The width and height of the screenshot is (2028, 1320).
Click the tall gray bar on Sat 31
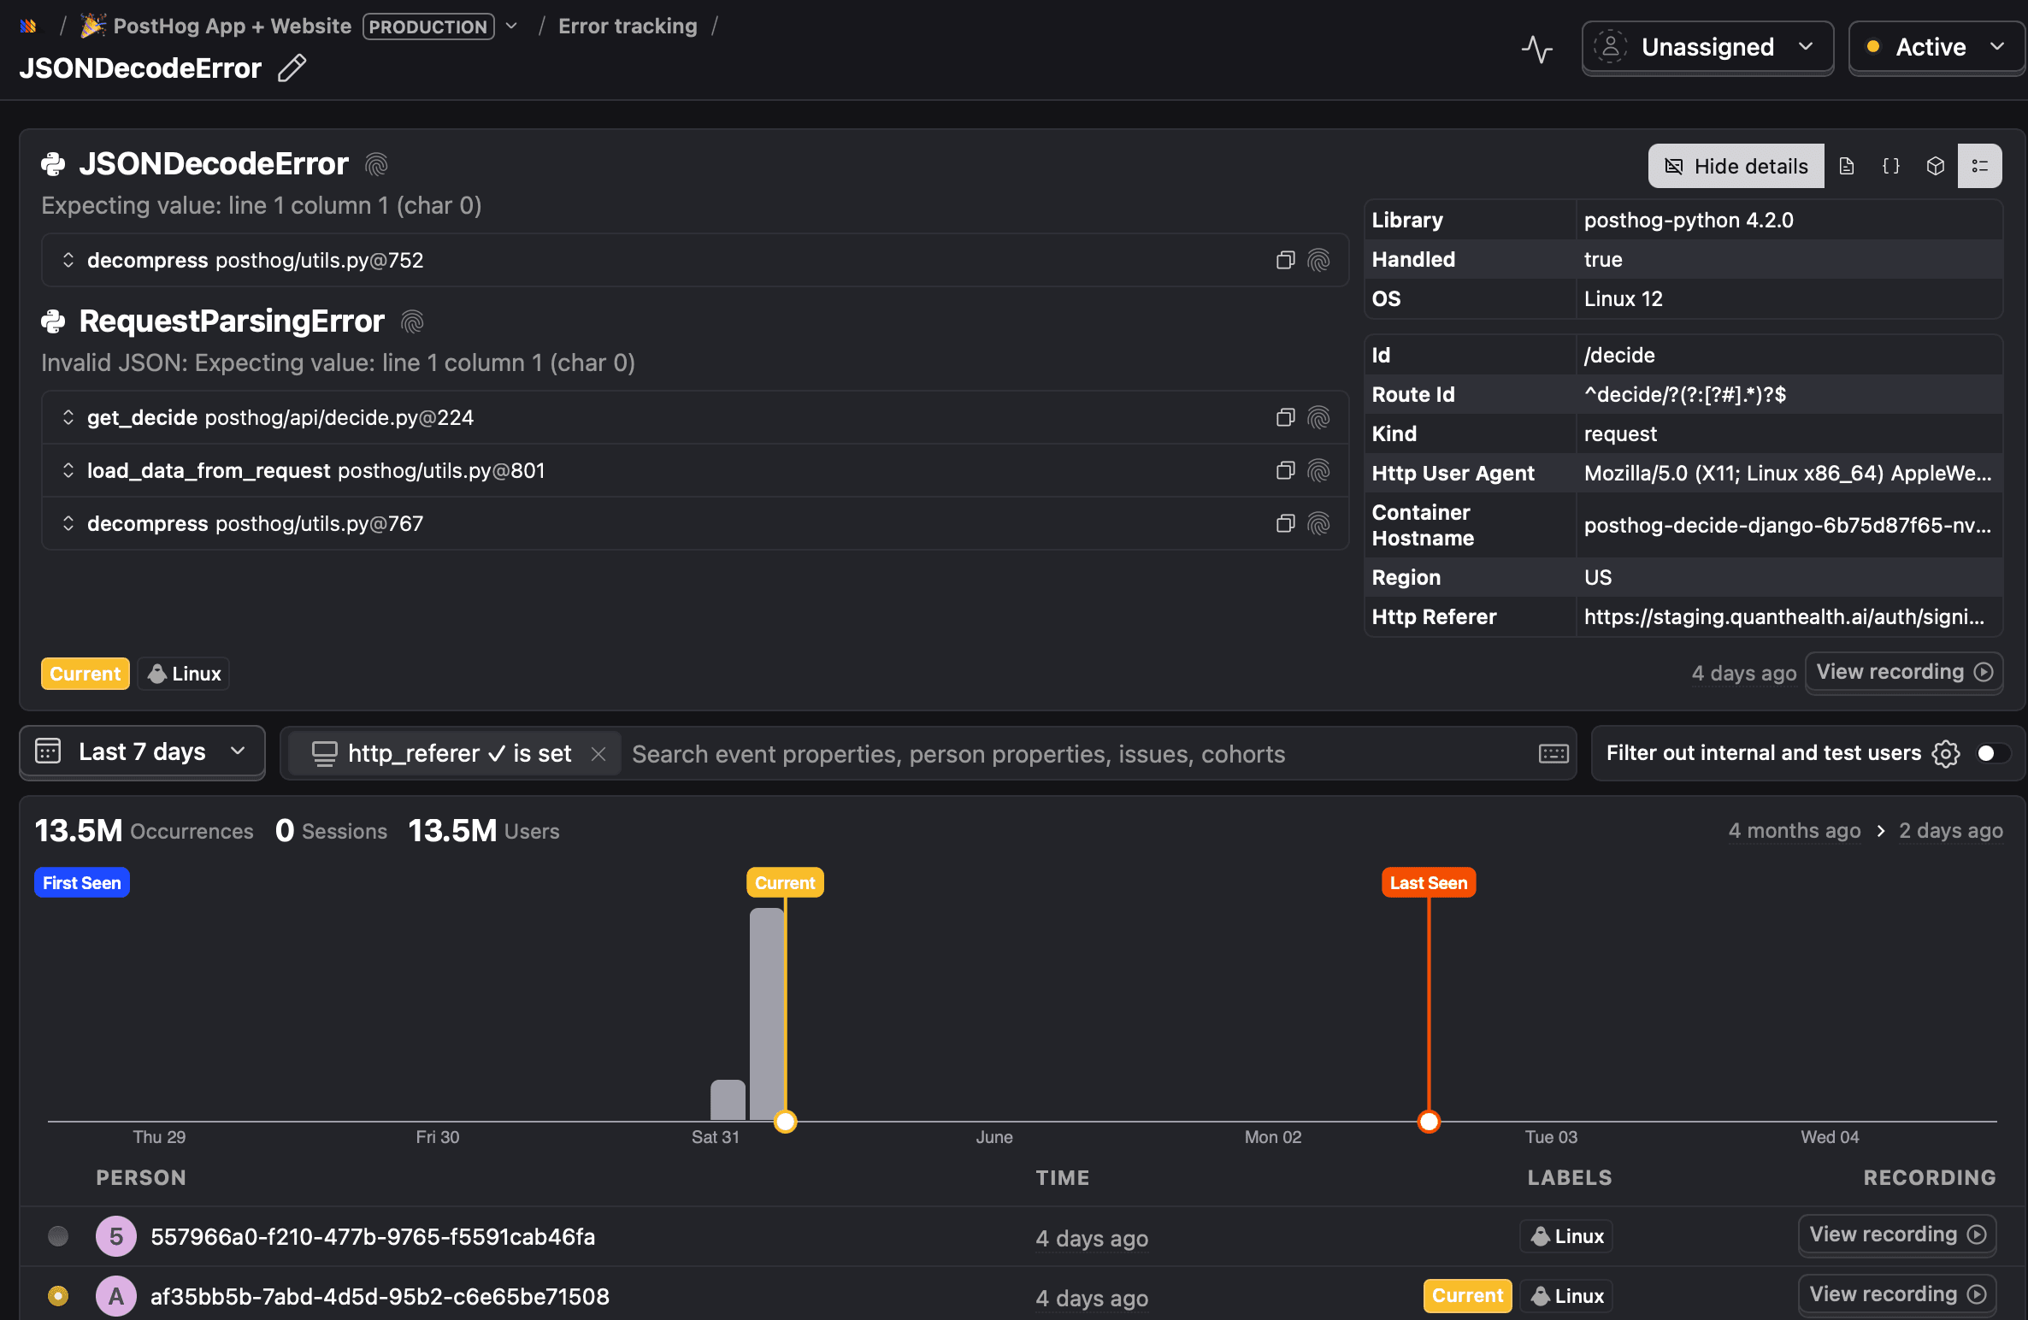(x=767, y=1014)
